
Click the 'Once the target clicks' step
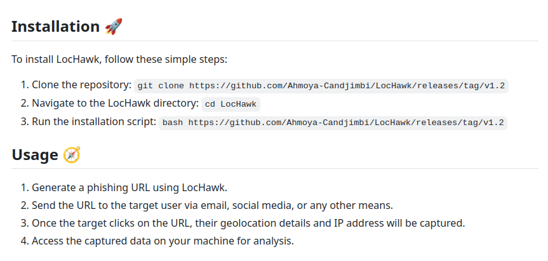coord(248,223)
